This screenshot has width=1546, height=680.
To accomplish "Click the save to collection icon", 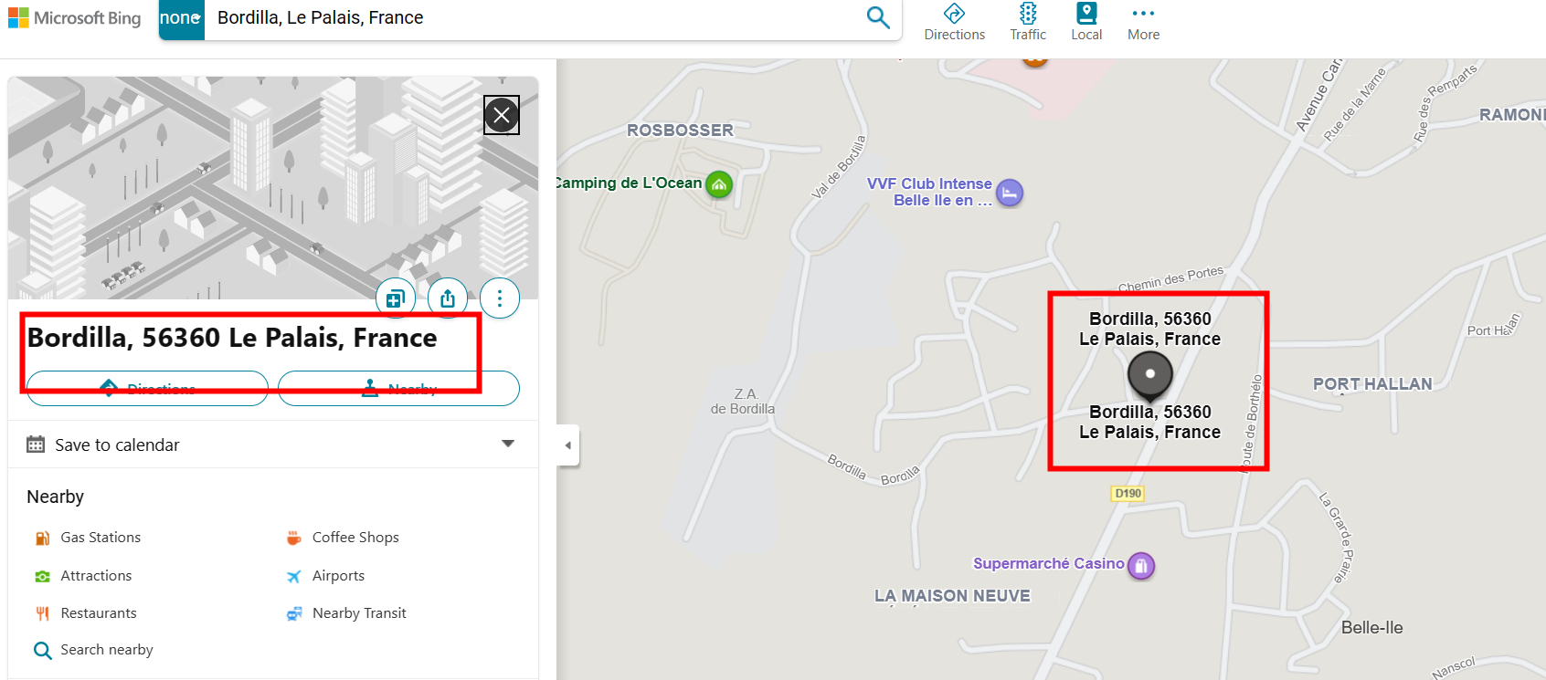I will click(396, 298).
